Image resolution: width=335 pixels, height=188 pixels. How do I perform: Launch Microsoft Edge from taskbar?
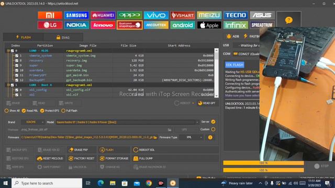coord(100,183)
